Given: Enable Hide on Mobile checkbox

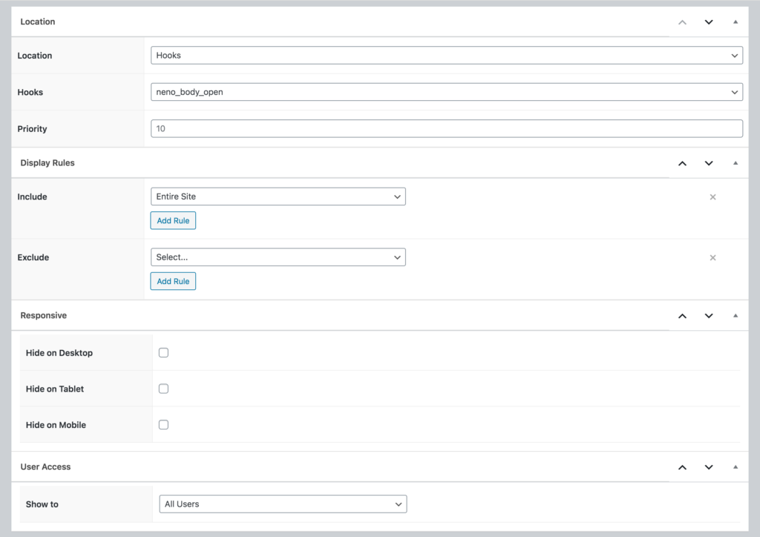Looking at the screenshot, I should 163,425.
